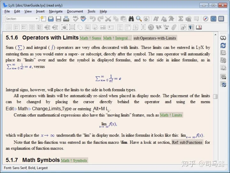Apply the numbered list icon
The height and width of the screenshot is (173, 230).
(16, 27)
